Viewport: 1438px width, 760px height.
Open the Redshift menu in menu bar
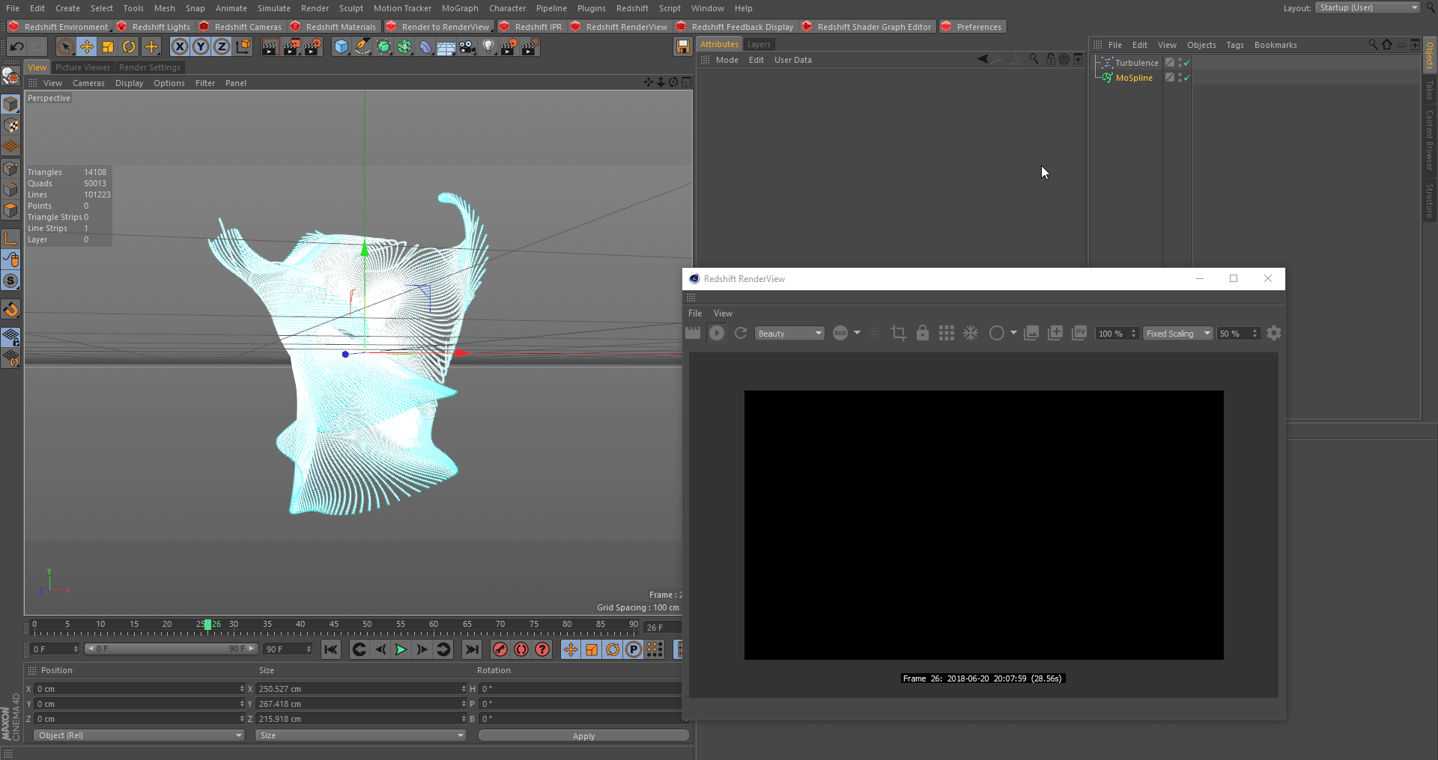click(x=632, y=8)
